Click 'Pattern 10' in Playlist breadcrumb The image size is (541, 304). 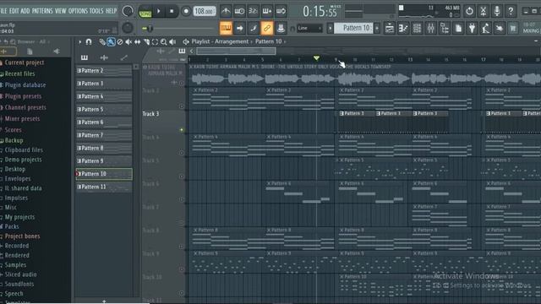[269, 41]
